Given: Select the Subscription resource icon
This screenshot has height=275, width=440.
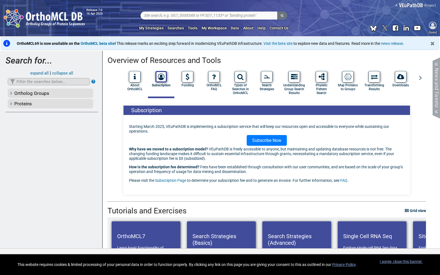Looking at the screenshot, I should 161,77.
